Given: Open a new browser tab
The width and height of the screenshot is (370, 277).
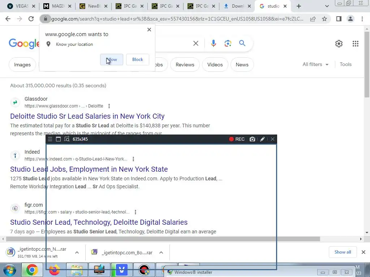Looking at the screenshot, I should point(299,6).
